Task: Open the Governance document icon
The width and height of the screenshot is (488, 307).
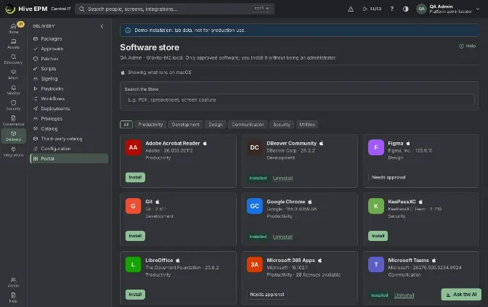Action: coord(13,120)
